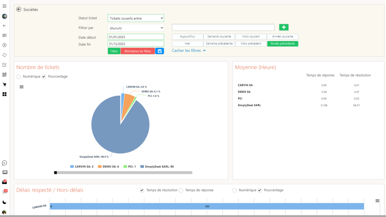Open the QR code sidebar icon

pos(5,75)
